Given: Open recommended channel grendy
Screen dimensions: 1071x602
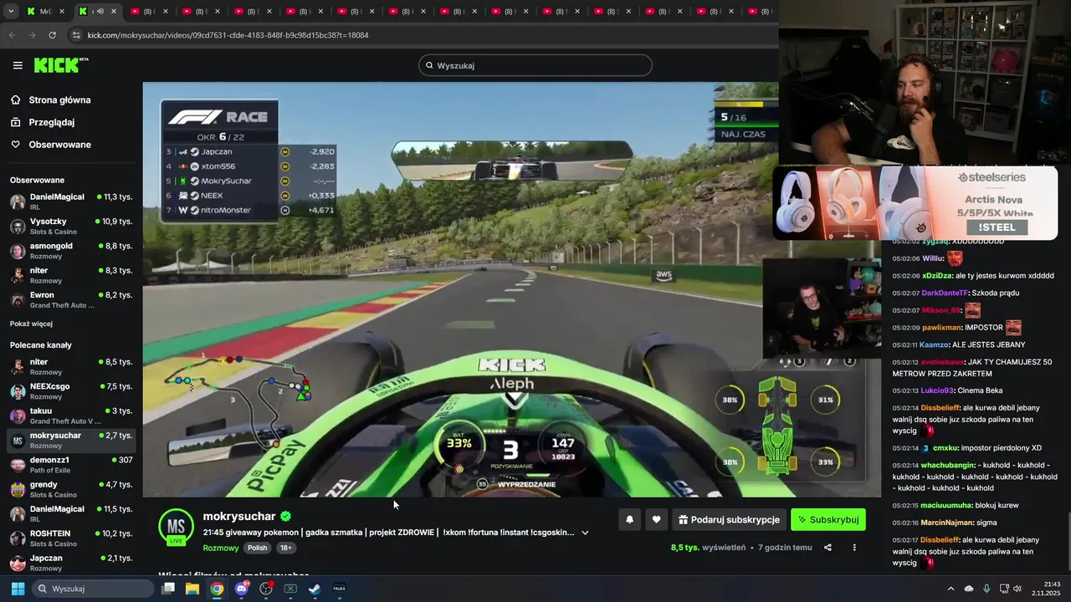Looking at the screenshot, I should (71, 489).
